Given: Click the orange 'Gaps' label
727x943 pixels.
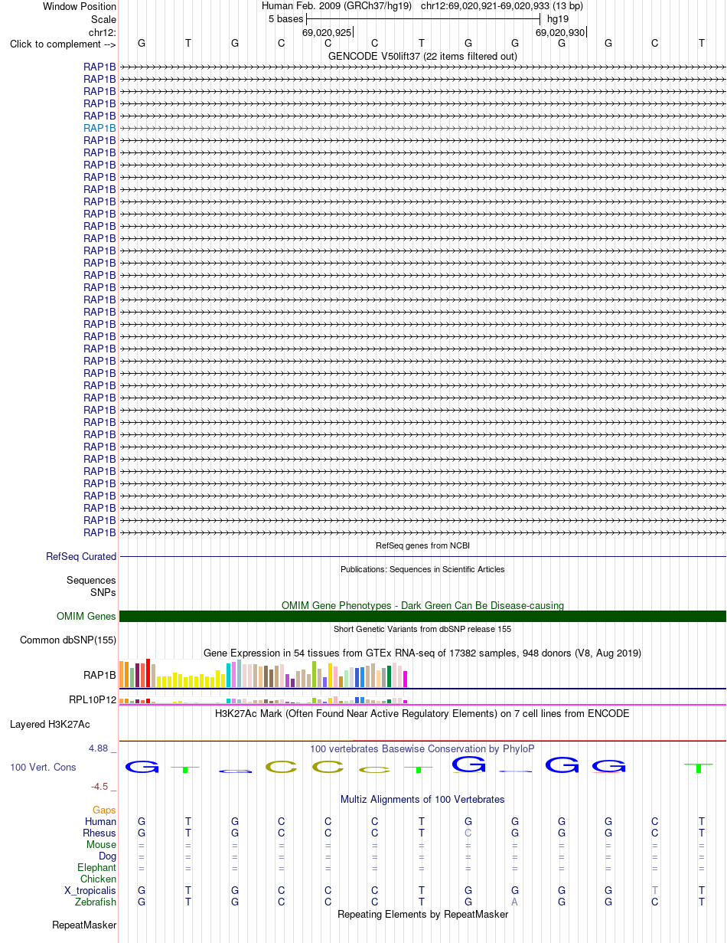Looking at the screenshot, I should tap(104, 810).
